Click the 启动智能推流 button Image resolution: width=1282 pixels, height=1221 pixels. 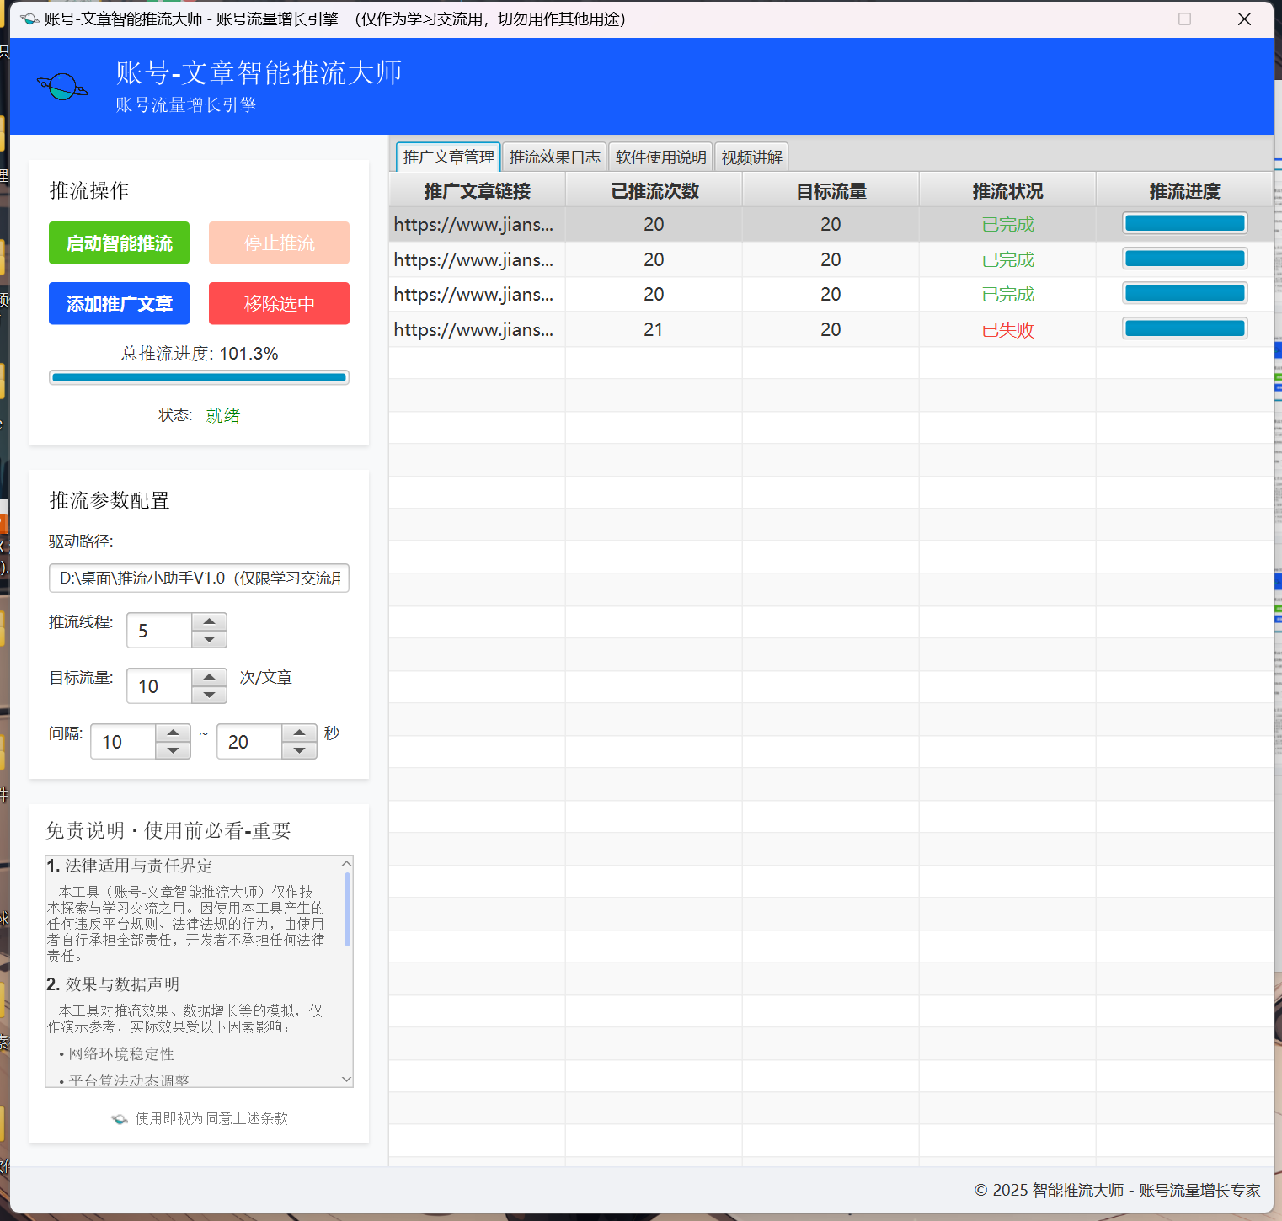pos(119,243)
